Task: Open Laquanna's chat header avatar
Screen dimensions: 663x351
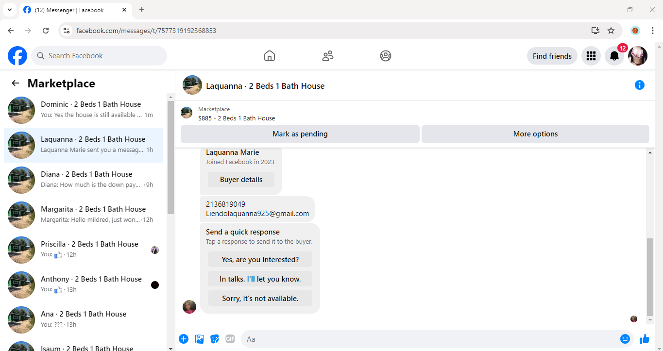Action: [192, 85]
